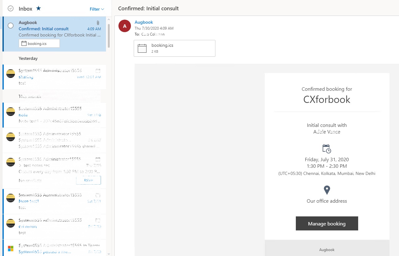Image resolution: width=399 pixels, height=256 pixels.
Task: Click the Microsoft logo on the Teams message
Action: 11,249
